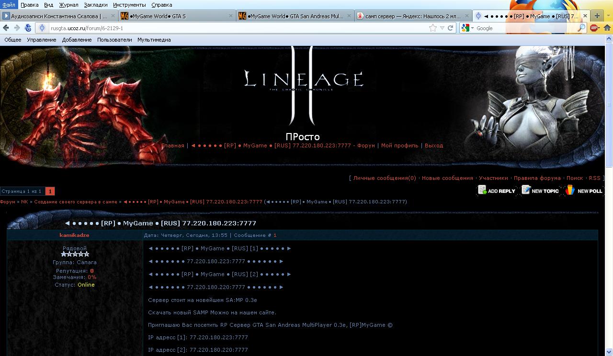The height and width of the screenshot is (356, 613).
Task: Go to browser home page icon
Action: (607, 28)
